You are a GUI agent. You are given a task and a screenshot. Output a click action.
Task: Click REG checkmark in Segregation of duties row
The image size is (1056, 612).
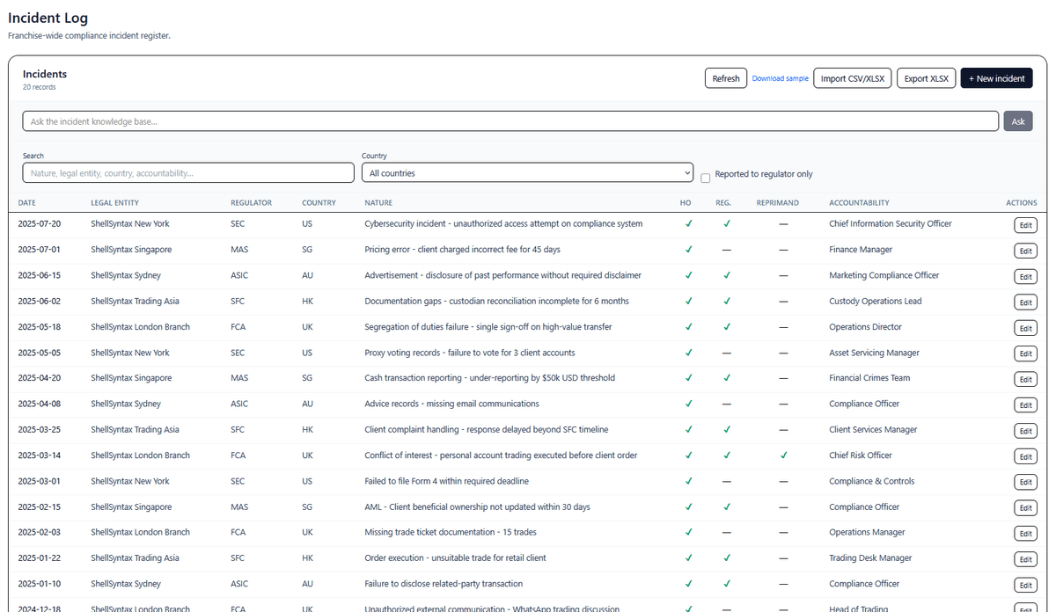coord(727,326)
